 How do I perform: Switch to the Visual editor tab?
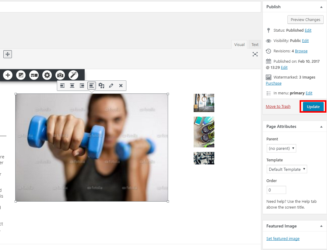[x=239, y=44]
